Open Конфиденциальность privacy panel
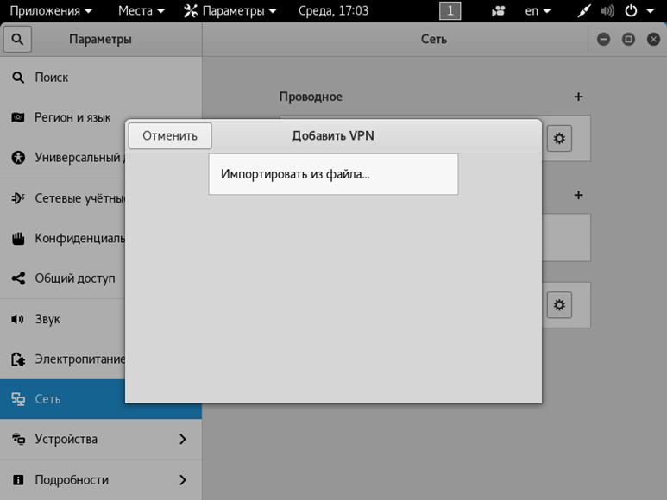 click(62, 238)
